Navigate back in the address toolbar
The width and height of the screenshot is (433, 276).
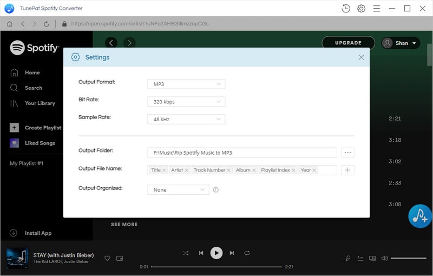23,24
